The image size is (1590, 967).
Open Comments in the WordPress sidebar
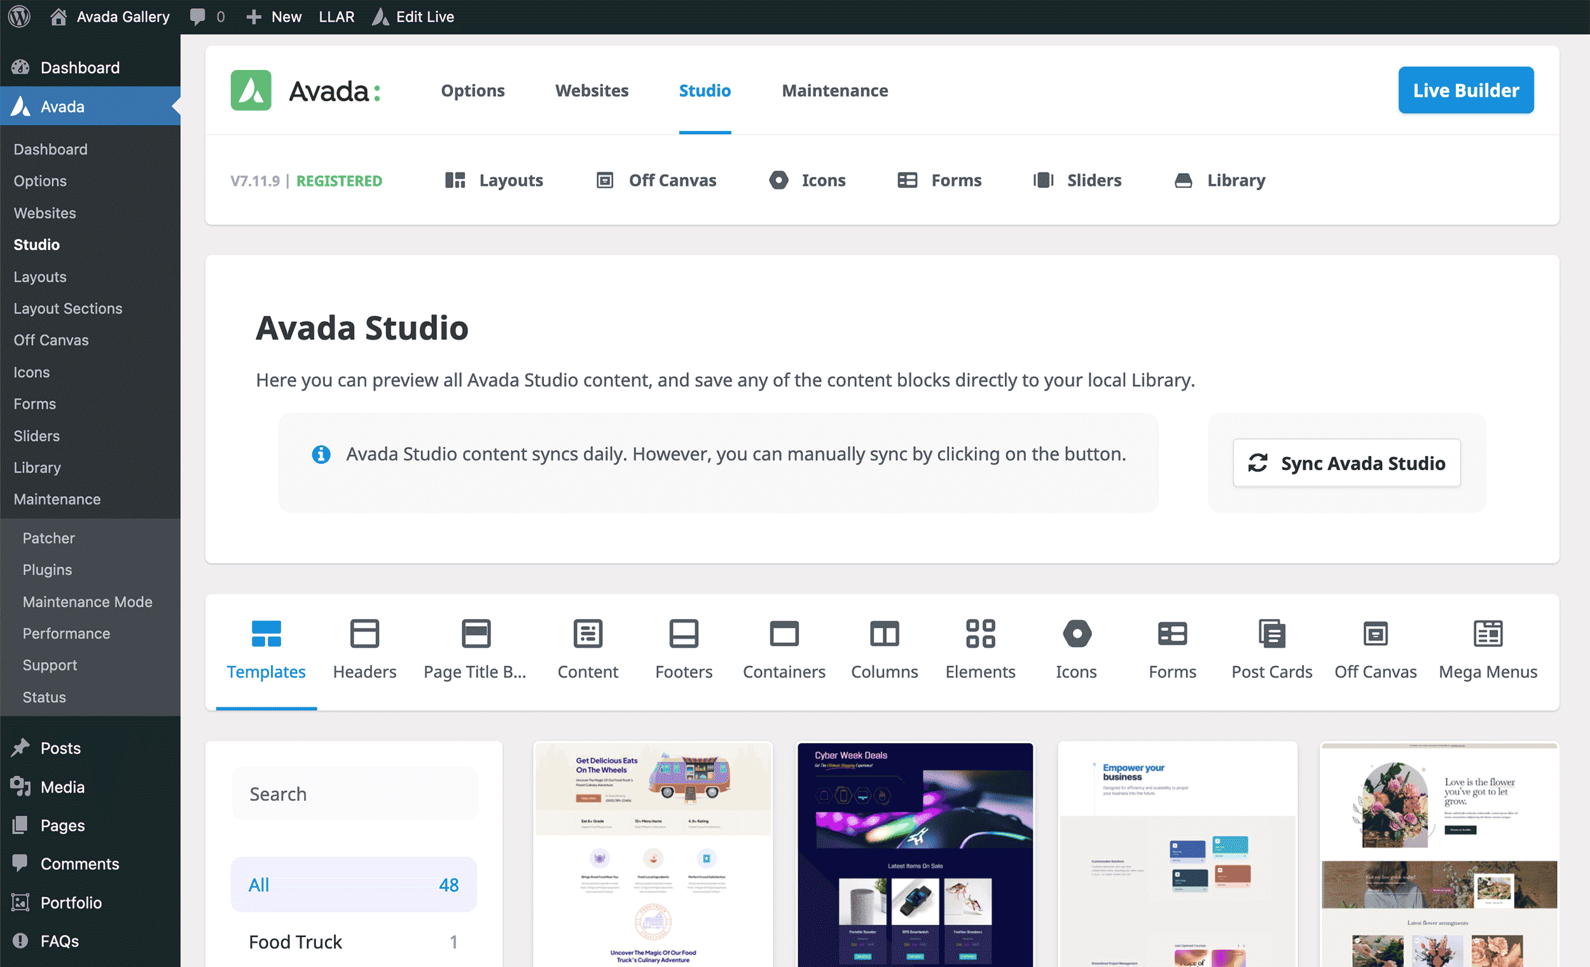point(80,864)
